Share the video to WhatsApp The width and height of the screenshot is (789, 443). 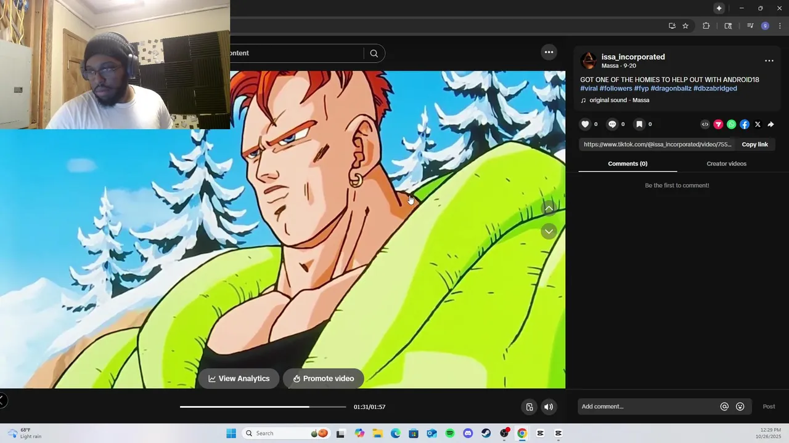tap(731, 124)
